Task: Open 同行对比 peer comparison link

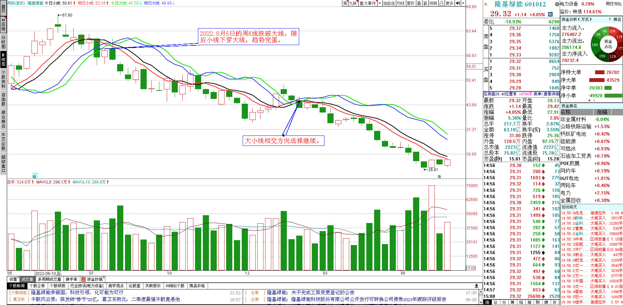Action: pyautogui.click(x=614, y=4)
